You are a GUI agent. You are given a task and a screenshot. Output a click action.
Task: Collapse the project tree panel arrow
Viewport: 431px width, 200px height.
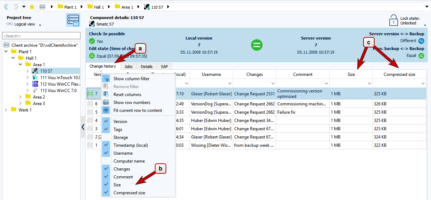[83, 127]
